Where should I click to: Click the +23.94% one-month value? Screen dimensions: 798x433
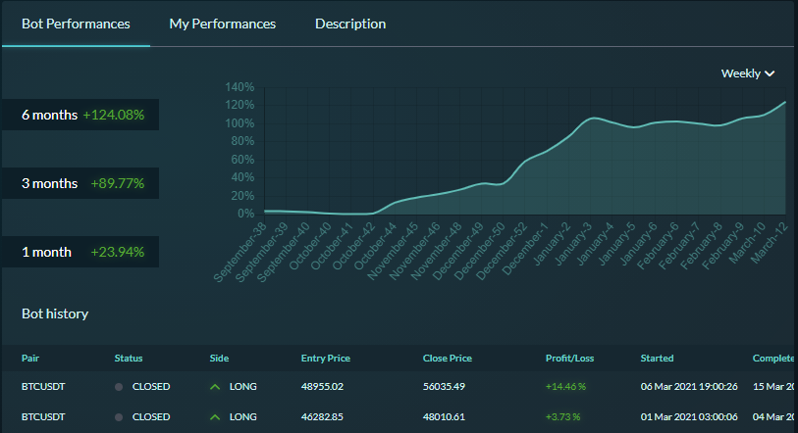(x=118, y=252)
